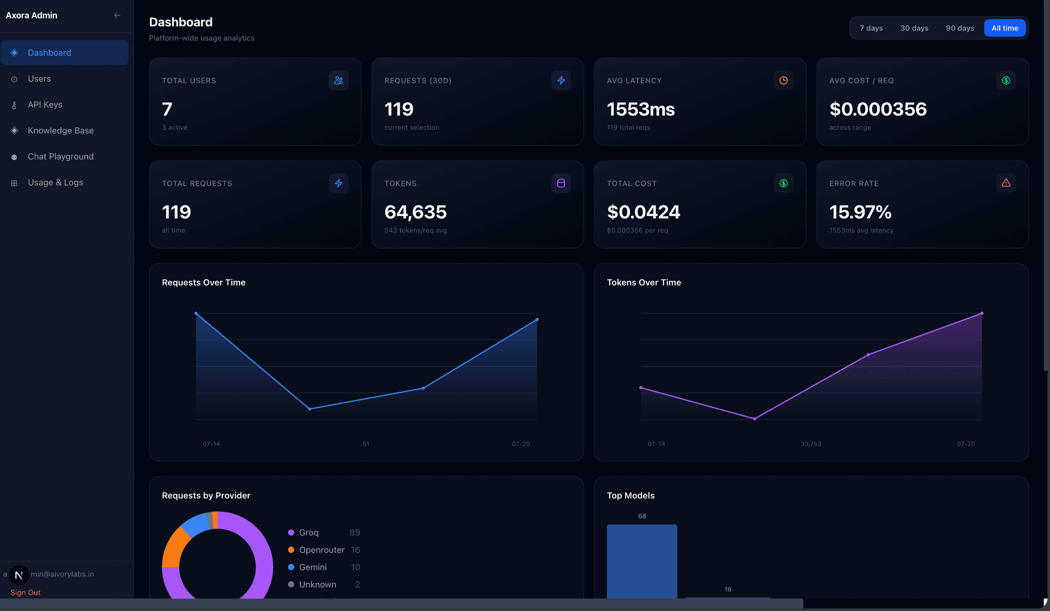1050x611 pixels.
Task: Click the Groq purple legend swatch
Action: click(291, 532)
